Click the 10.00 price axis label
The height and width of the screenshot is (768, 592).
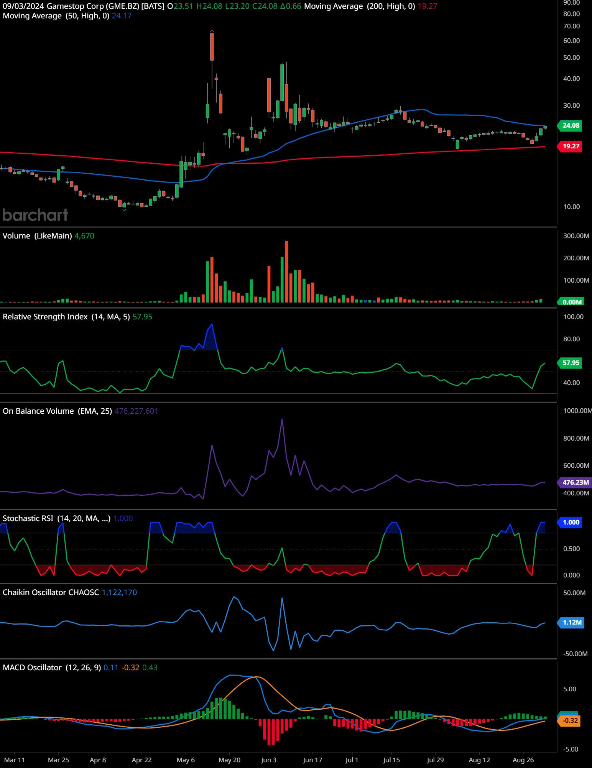[571, 207]
